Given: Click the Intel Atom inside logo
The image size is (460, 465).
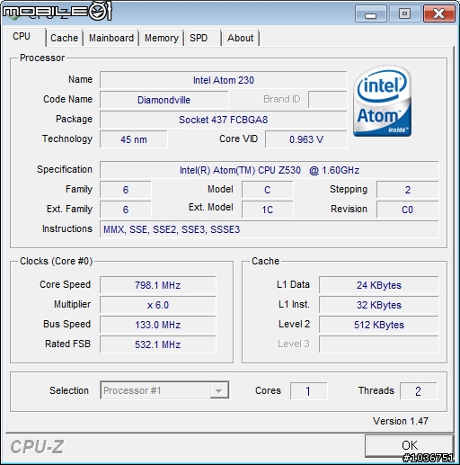Looking at the screenshot, I should [383, 101].
